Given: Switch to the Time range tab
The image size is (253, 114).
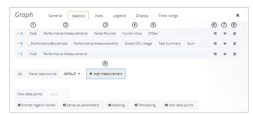Looking at the screenshot, I should (x=168, y=16).
